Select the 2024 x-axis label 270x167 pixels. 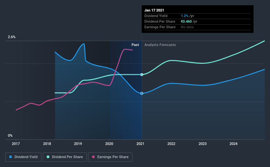(x=233, y=144)
